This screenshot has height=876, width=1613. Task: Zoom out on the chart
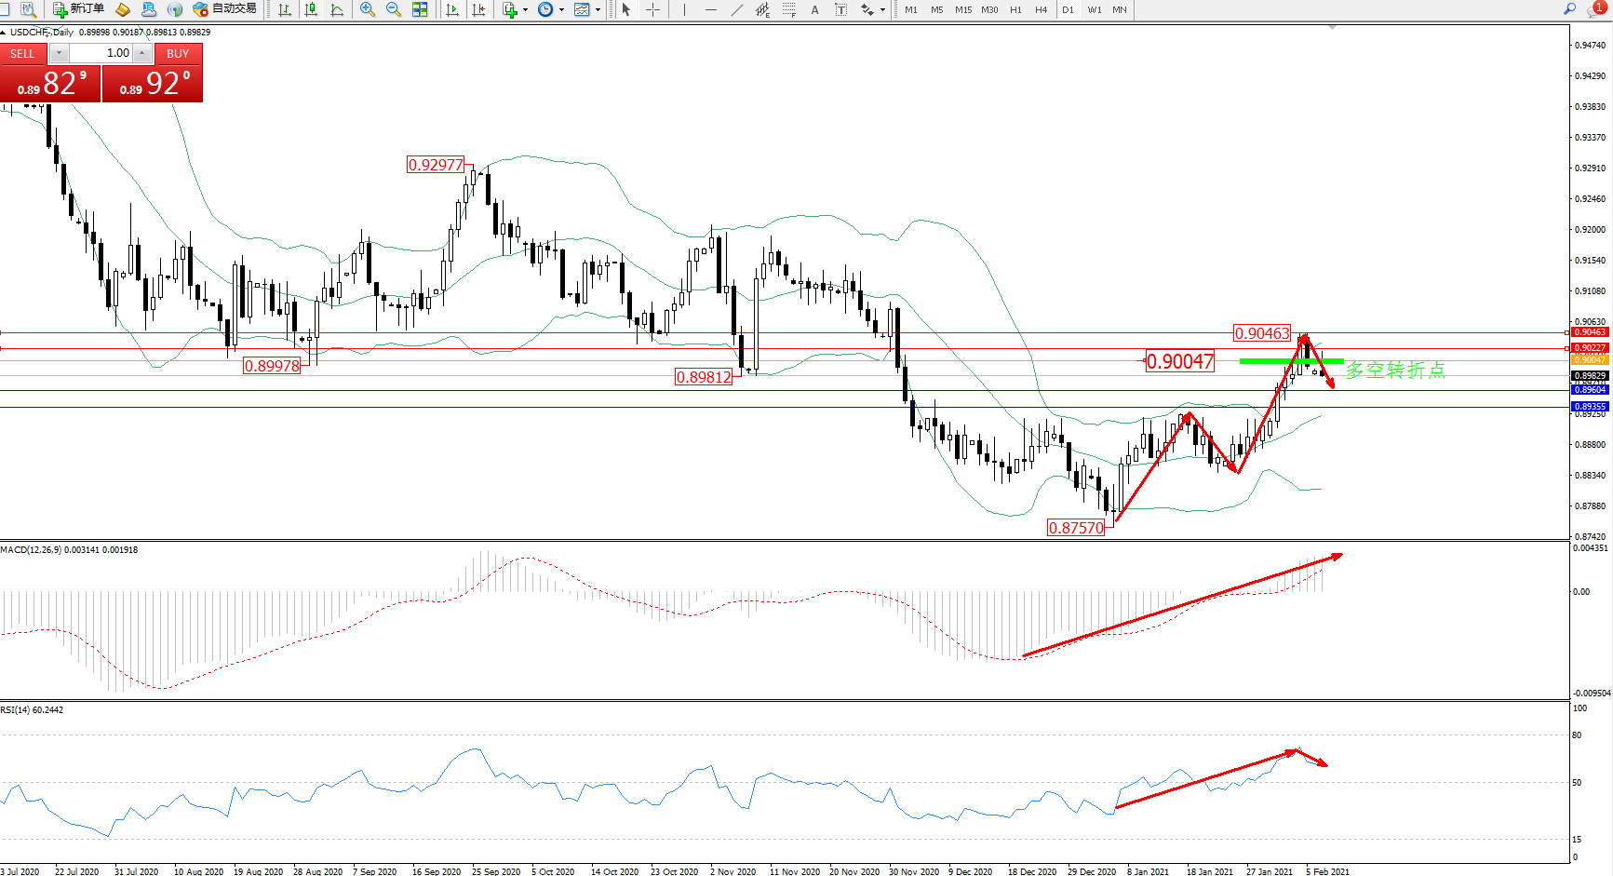[x=394, y=9]
